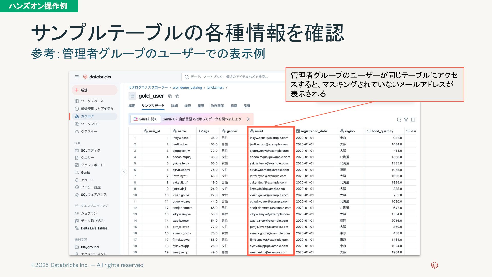Click the 新規 (New) button
Image resolution: width=492 pixels, height=277 pixels.
point(95,90)
